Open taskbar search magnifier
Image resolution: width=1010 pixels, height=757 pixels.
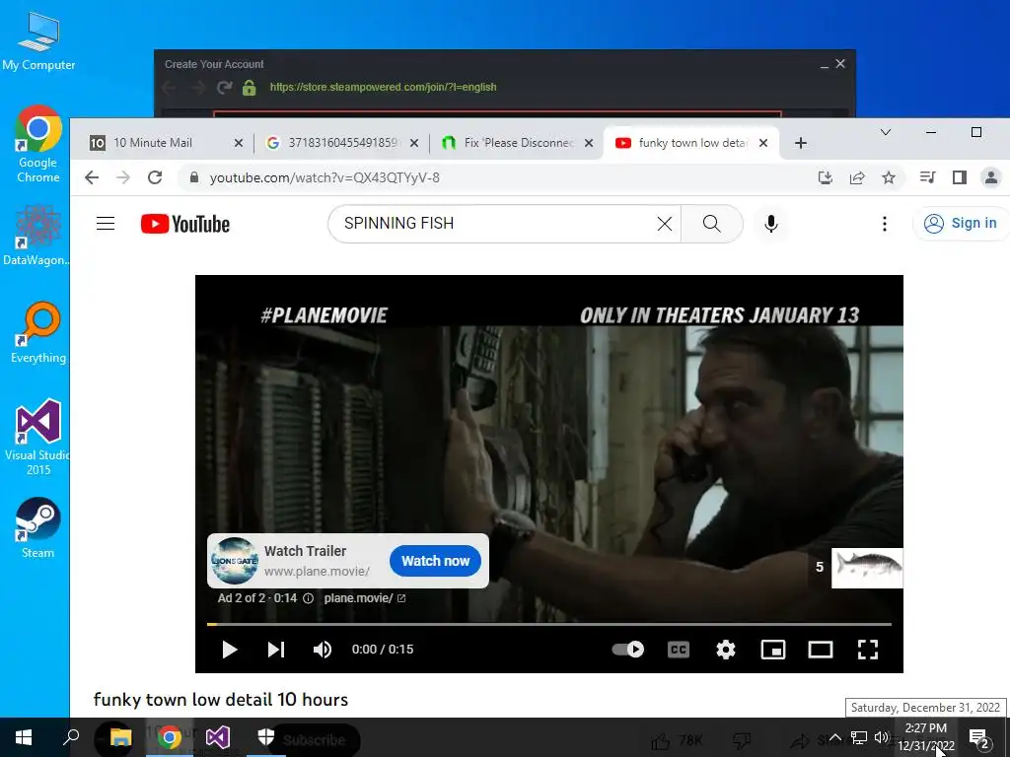[71, 737]
